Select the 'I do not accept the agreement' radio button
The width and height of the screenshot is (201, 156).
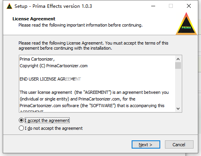pos(21,128)
